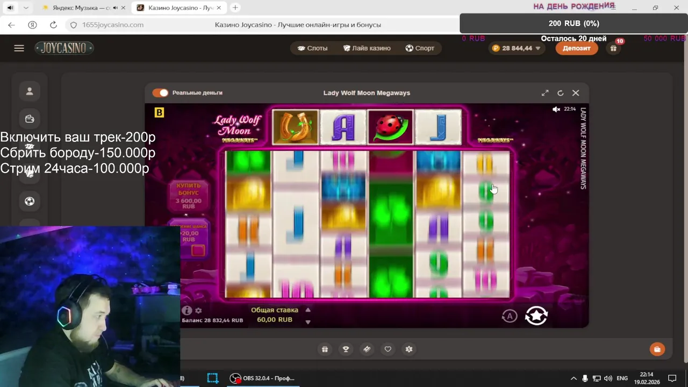The height and width of the screenshot is (387, 688).
Task: Open the snipping tool taskbar icon
Action: tap(212, 378)
